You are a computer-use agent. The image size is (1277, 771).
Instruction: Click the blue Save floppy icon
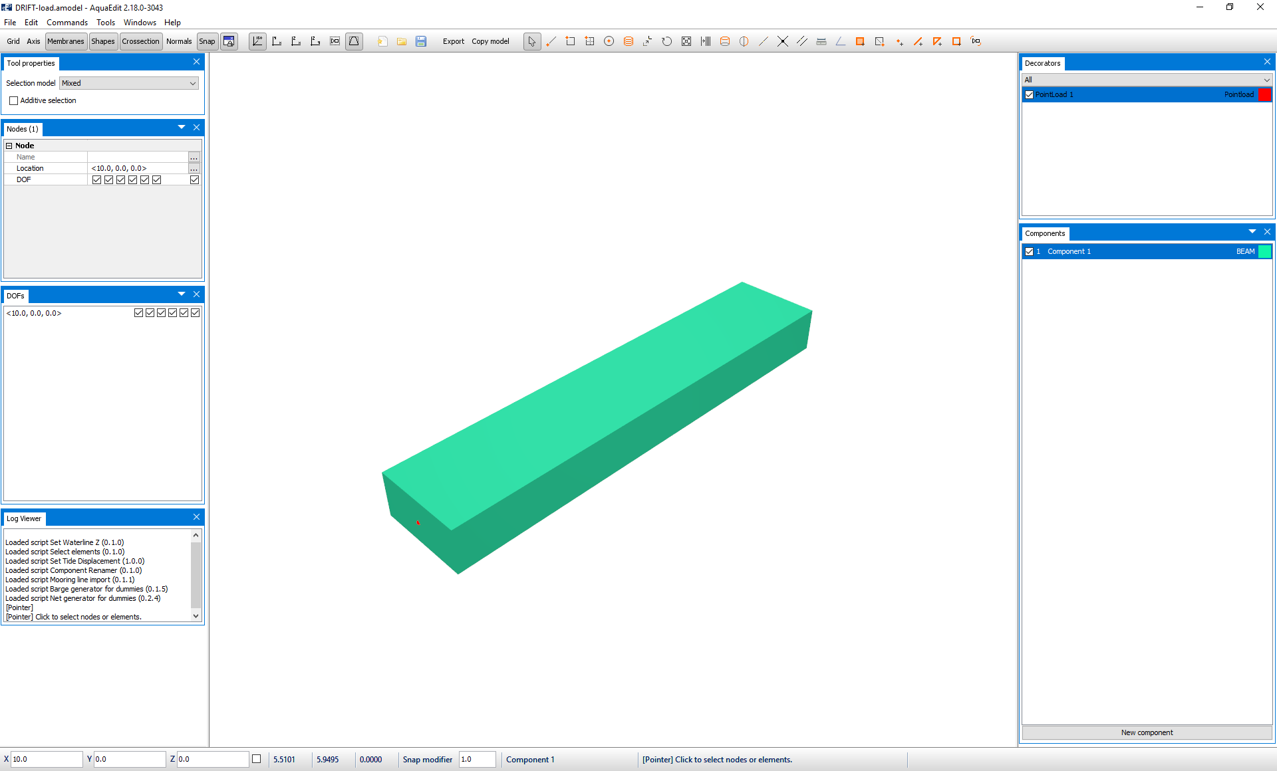pos(421,41)
